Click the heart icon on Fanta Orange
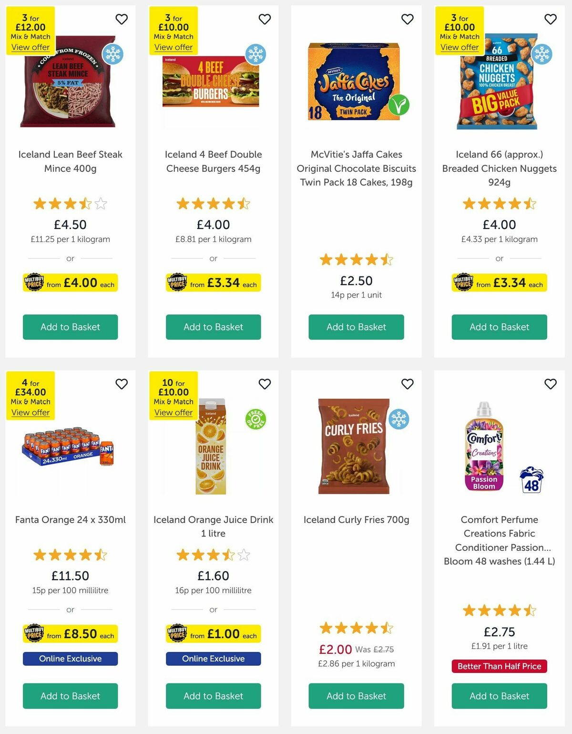Viewport: 572px width, 734px height. (122, 383)
